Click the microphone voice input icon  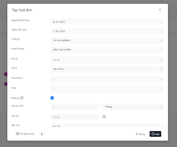(42, 134)
